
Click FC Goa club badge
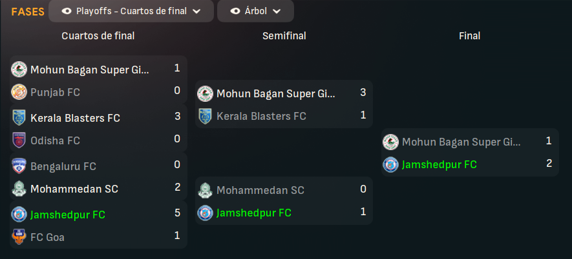pos(19,237)
